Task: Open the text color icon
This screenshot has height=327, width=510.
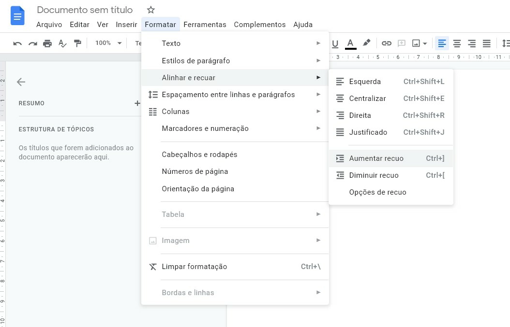Action: (350, 43)
